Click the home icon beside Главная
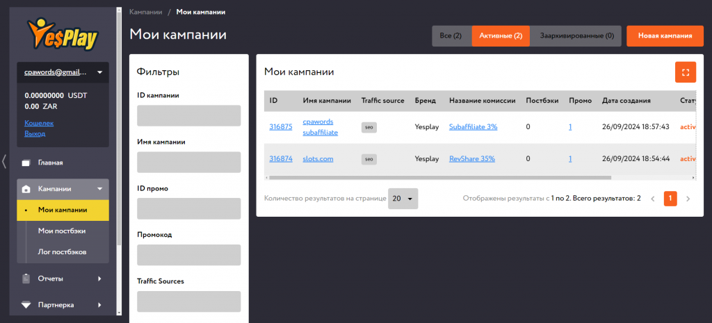Viewport: 712px width, 323px height. pyautogui.click(x=26, y=163)
